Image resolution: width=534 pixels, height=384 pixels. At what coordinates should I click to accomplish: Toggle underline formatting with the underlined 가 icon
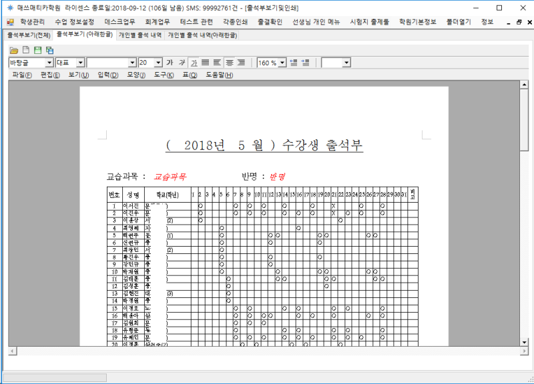194,62
